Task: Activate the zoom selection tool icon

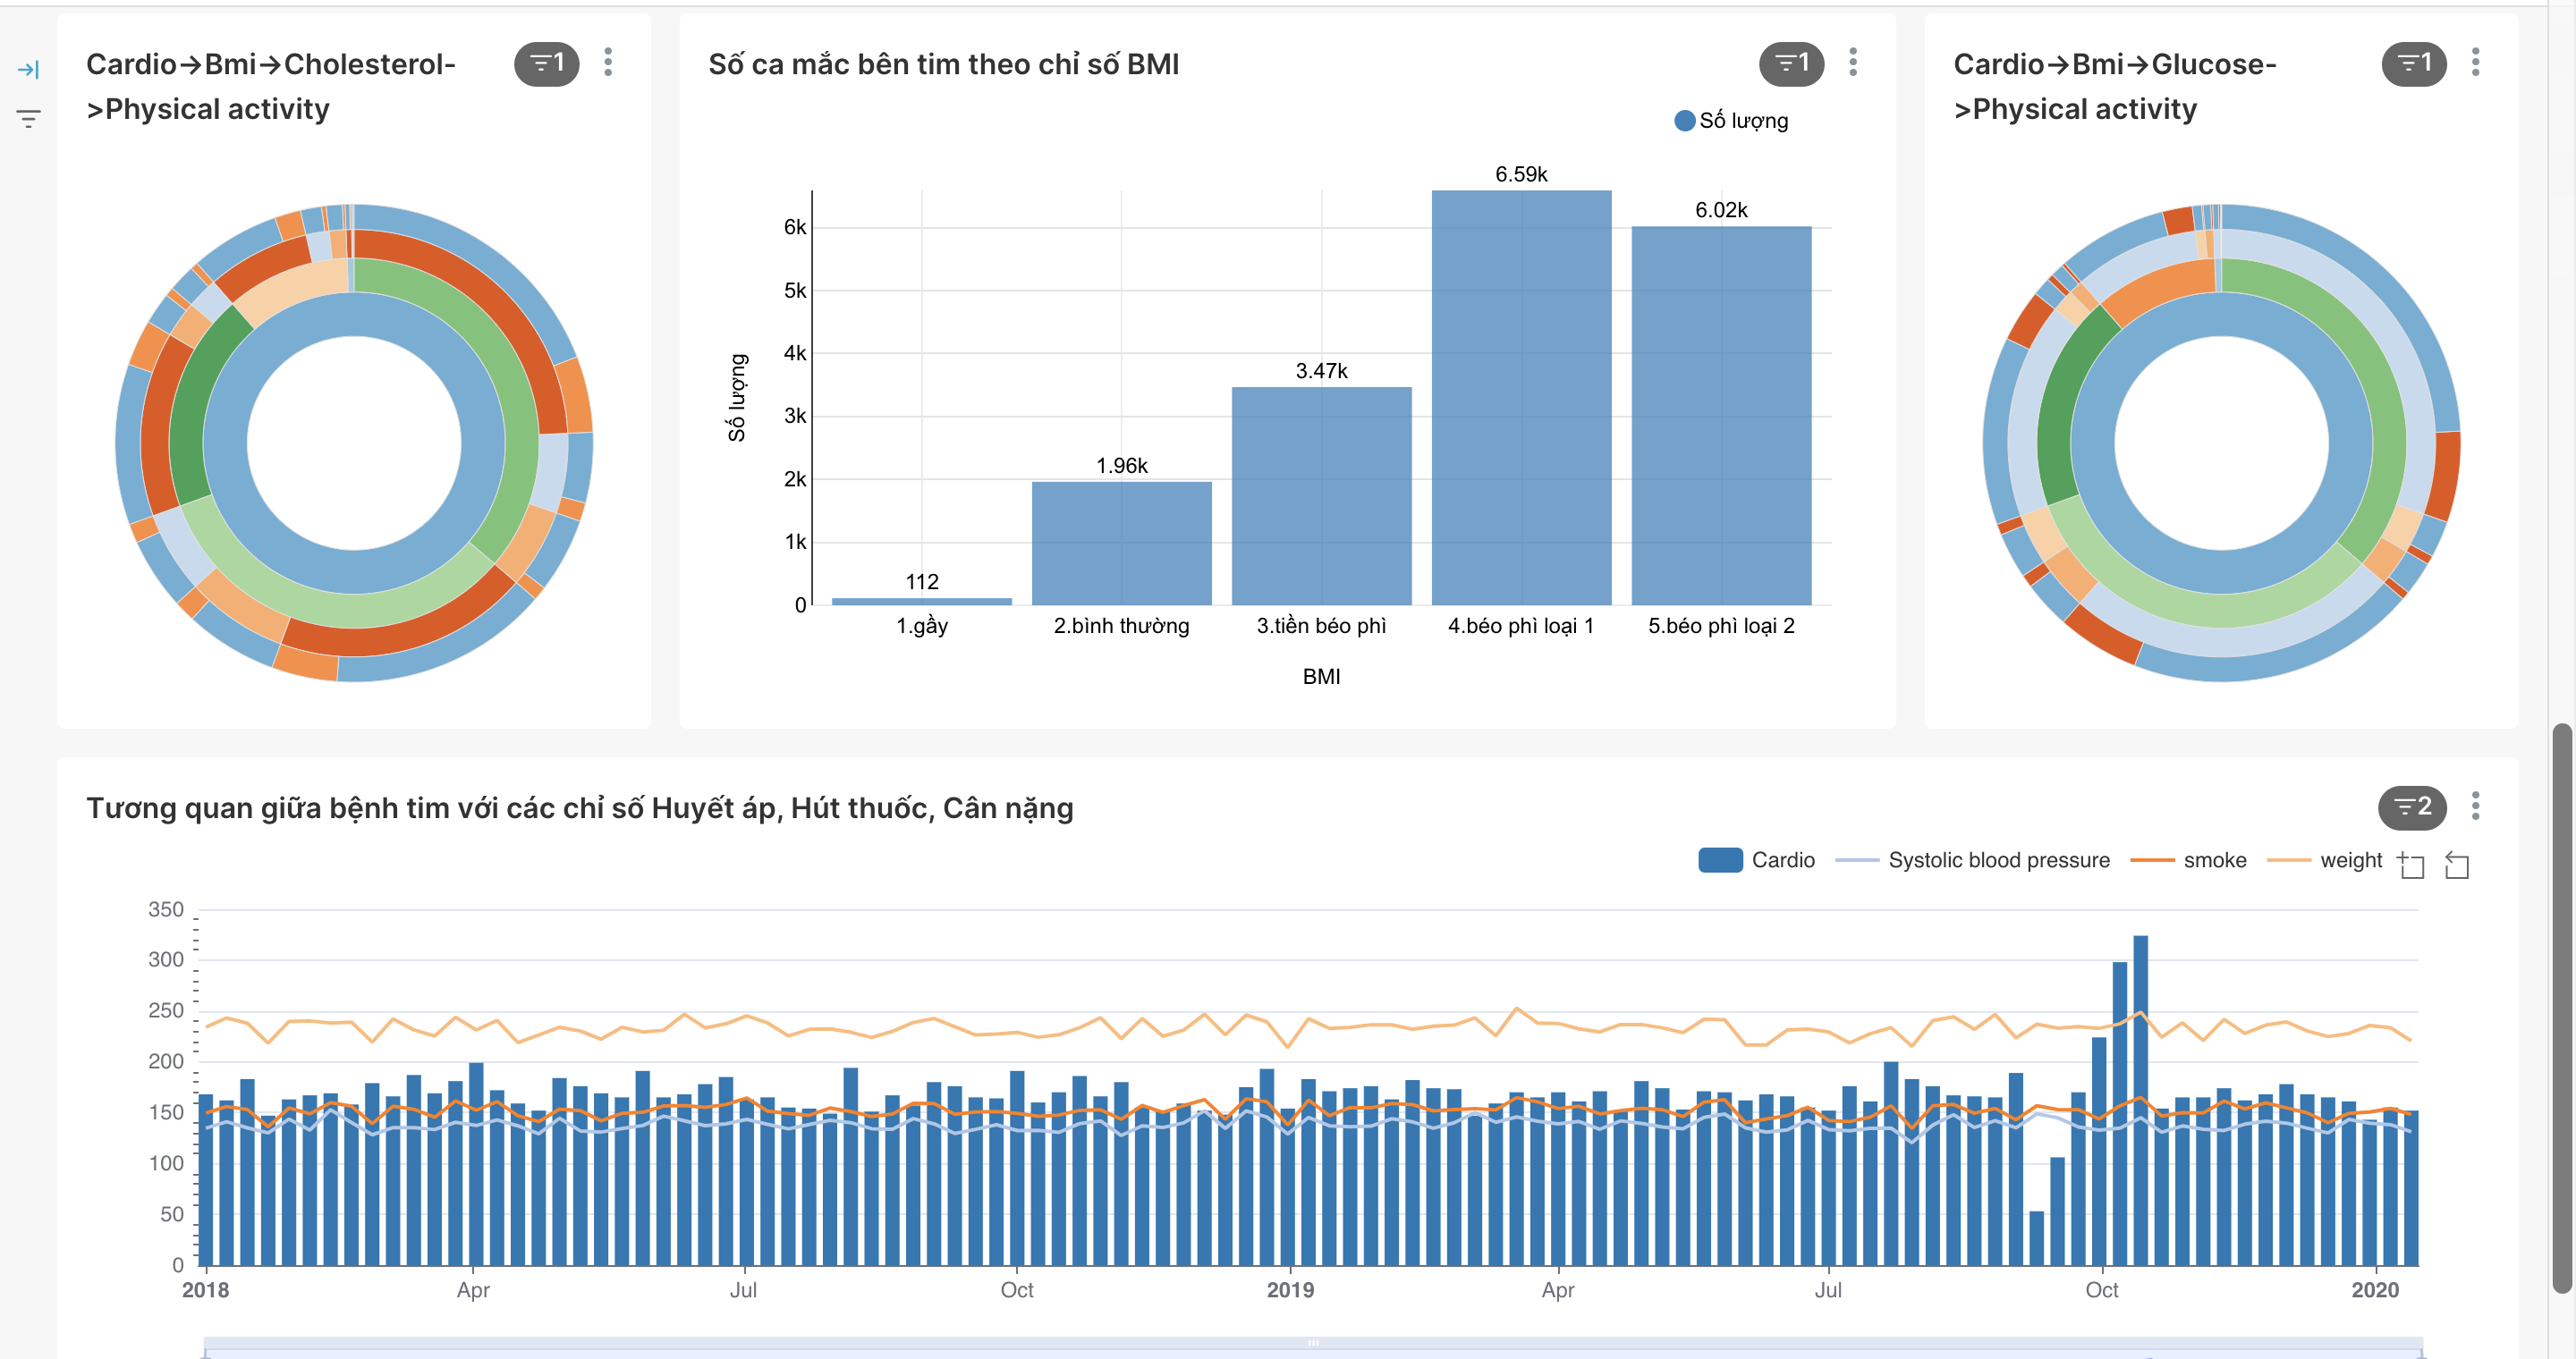Action: point(2411,865)
